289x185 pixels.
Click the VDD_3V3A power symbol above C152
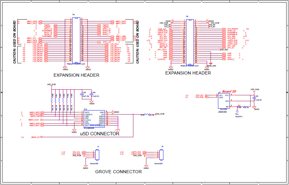click(255, 90)
